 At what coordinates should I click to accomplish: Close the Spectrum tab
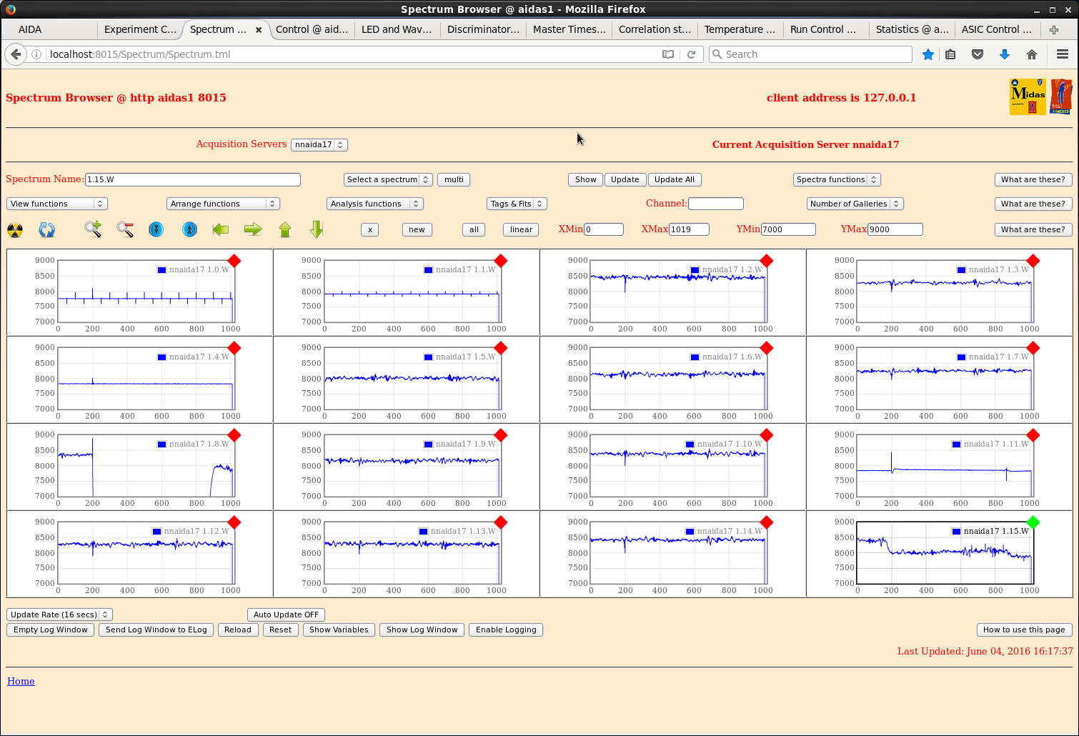tap(259, 29)
